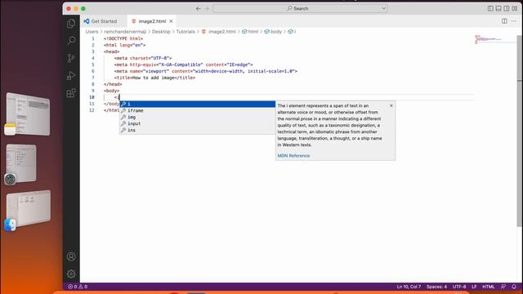Open the Search view in activity bar
The height and width of the screenshot is (294, 523).
(x=71, y=41)
